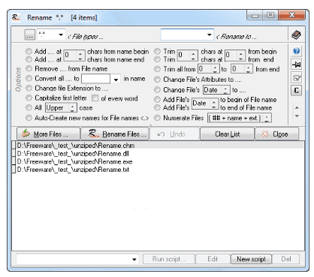Click the 'C' icon button in sidebar
The height and width of the screenshot is (277, 314).
click(297, 90)
